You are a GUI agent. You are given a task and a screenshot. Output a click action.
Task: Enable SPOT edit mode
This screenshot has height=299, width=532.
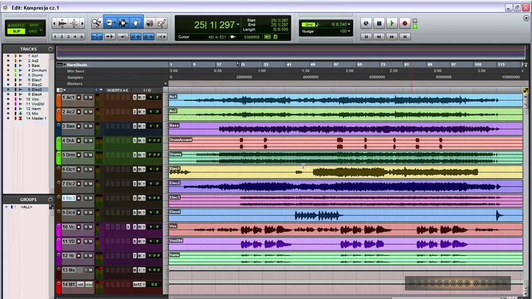tap(34, 25)
